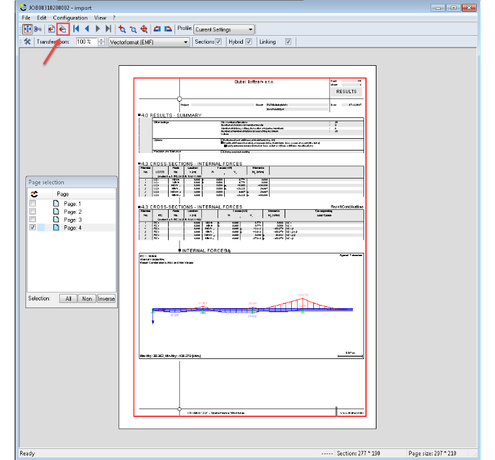The width and height of the screenshot is (495, 460).
Task: Select Page: 1 in the list
Action: (x=72, y=204)
